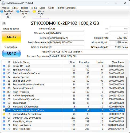Select the blue Saudável disk D: icon

[x=2, y=11]
